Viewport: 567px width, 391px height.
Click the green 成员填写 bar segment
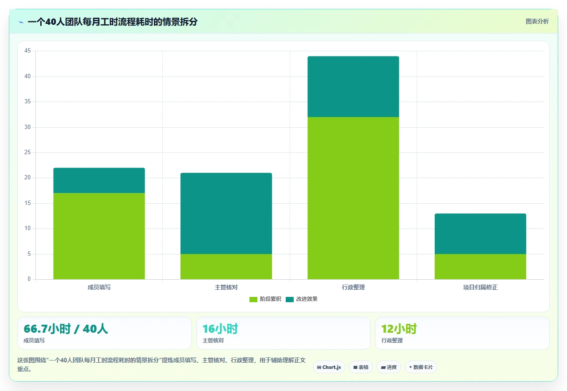[x=99, y=236]
